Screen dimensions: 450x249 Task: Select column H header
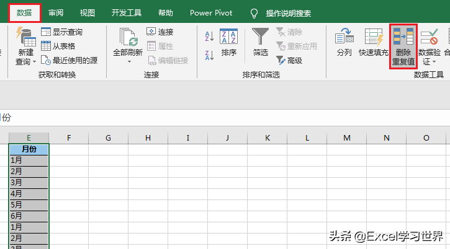[x=148, y=138]
